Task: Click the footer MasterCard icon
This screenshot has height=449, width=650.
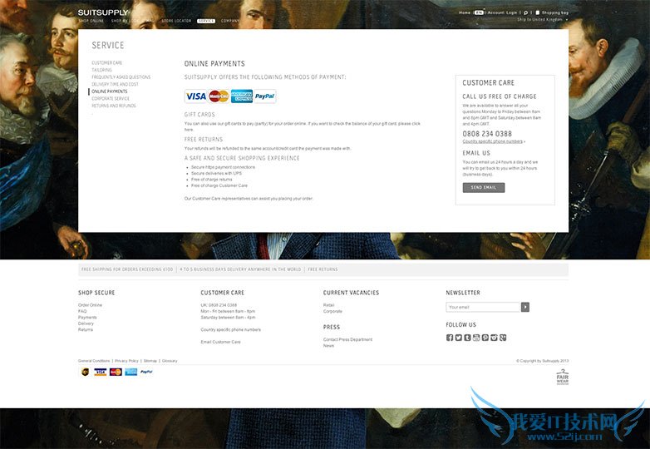Action: 116,372
